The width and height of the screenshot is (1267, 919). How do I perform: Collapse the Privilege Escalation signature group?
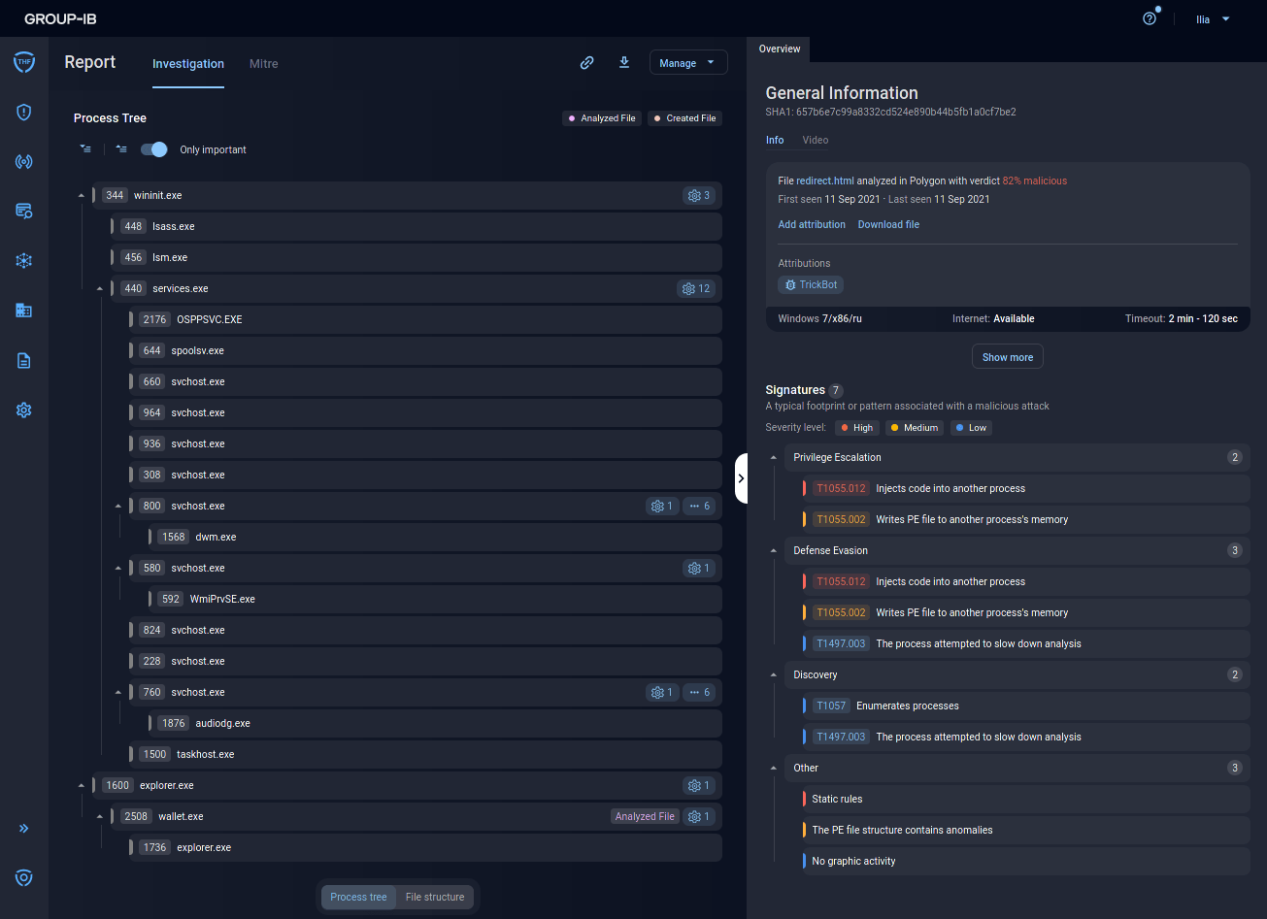coord(774,457)
